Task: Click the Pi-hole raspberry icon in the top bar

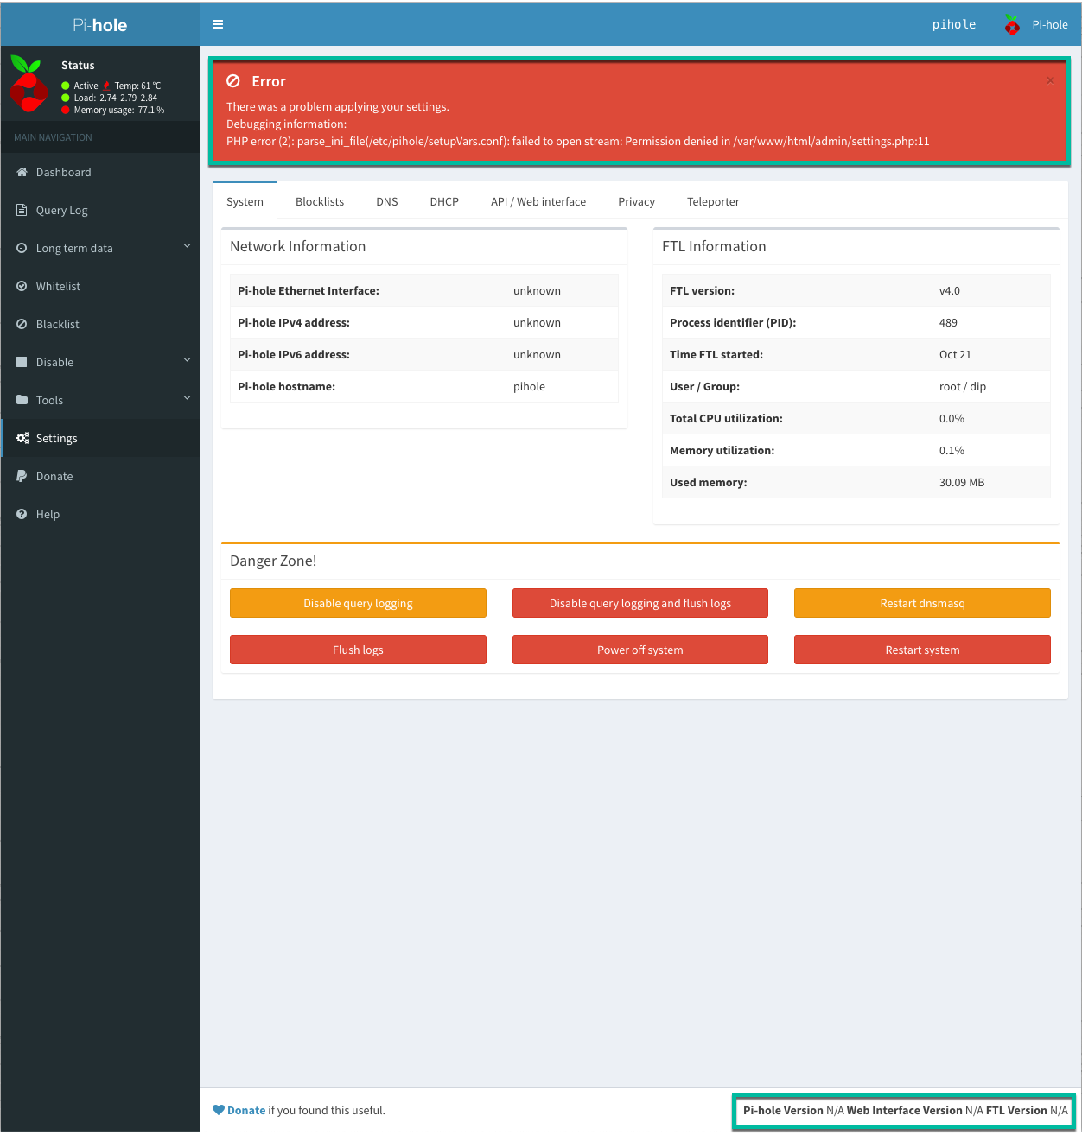Action: coord(1012,25)
